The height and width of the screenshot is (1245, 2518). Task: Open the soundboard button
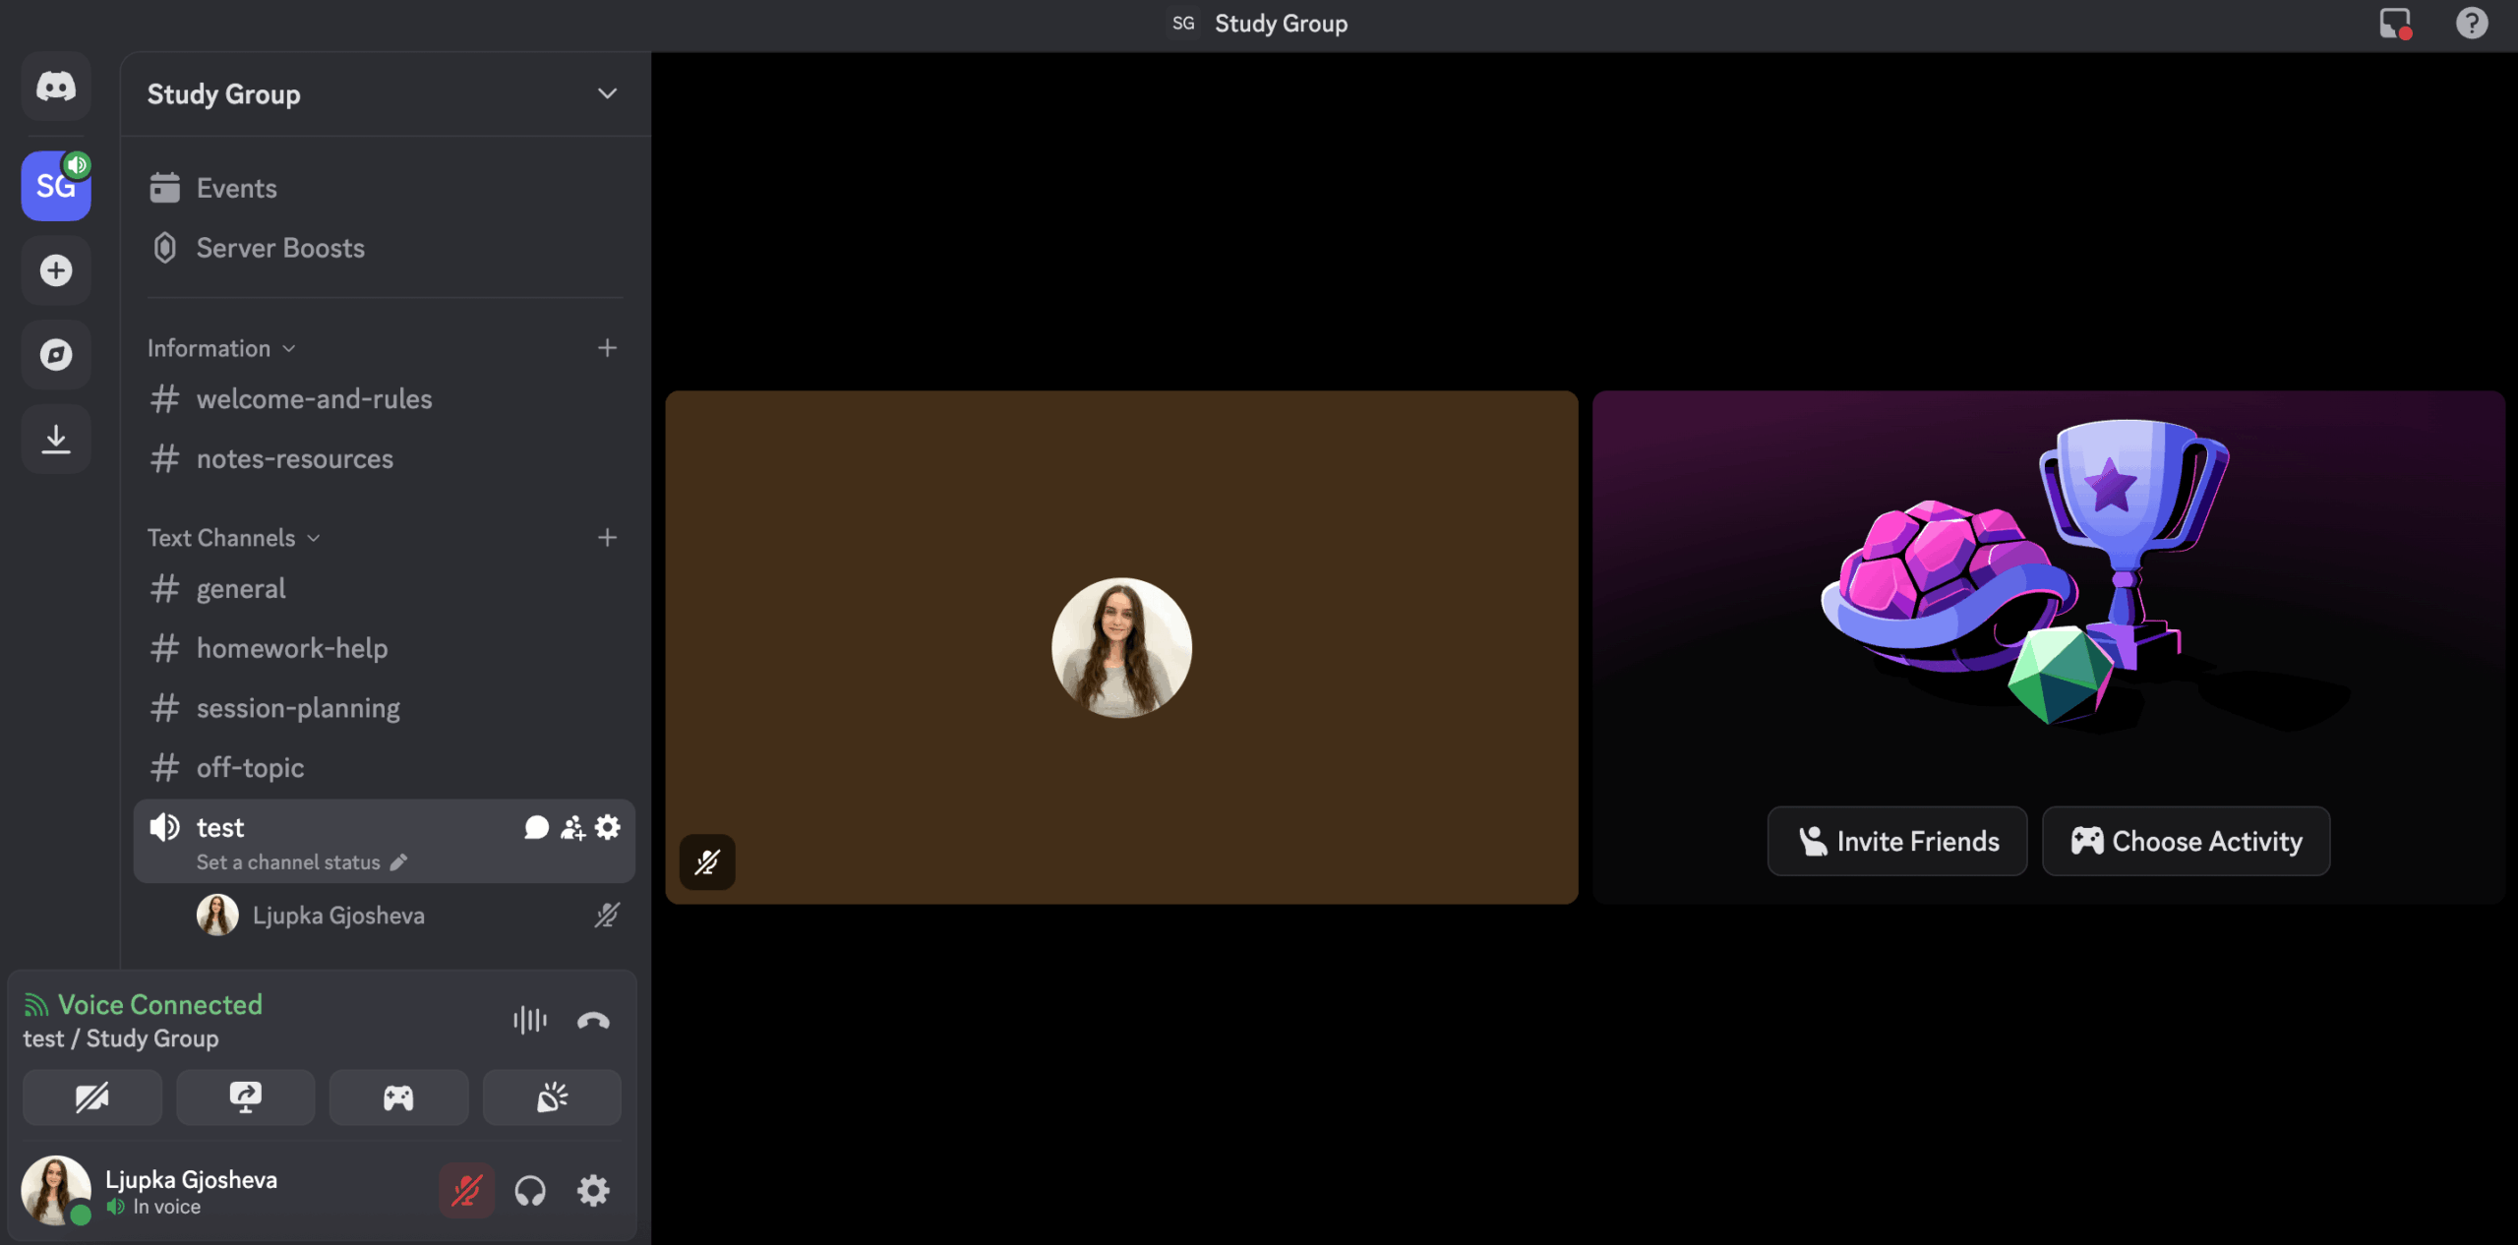click(552, 1097)
